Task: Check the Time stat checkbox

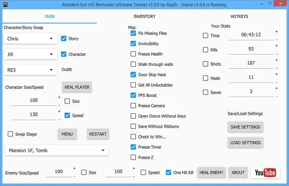Action: click(205, 36)
